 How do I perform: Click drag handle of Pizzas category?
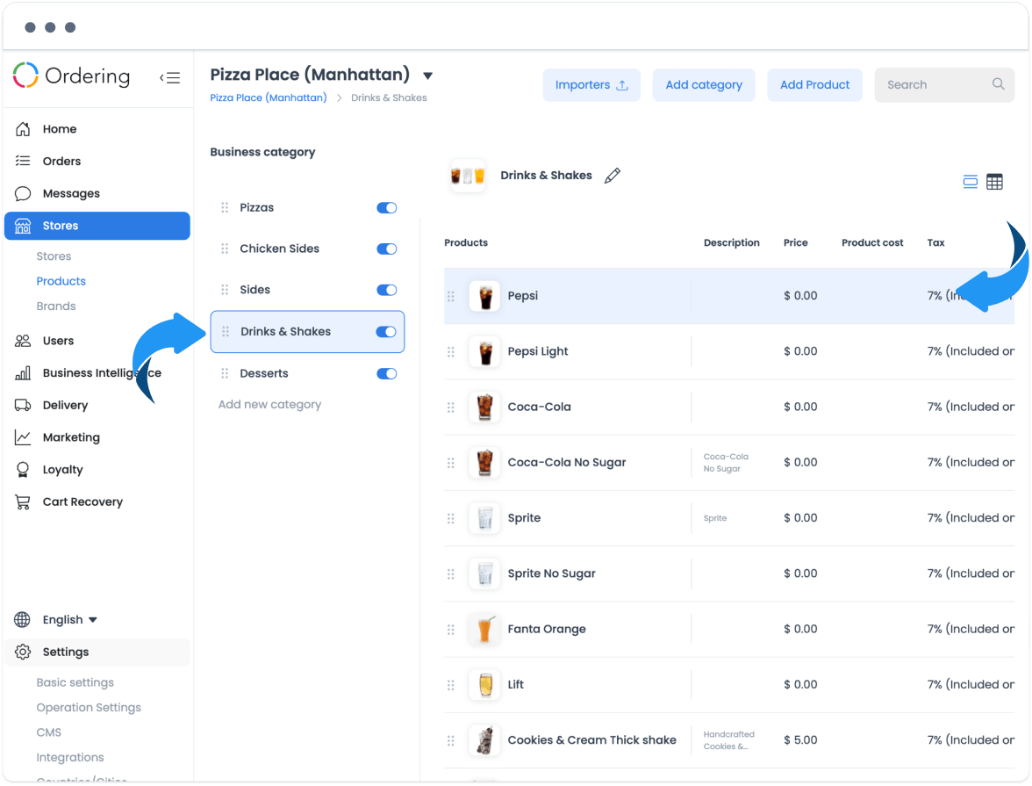point(225,207)
